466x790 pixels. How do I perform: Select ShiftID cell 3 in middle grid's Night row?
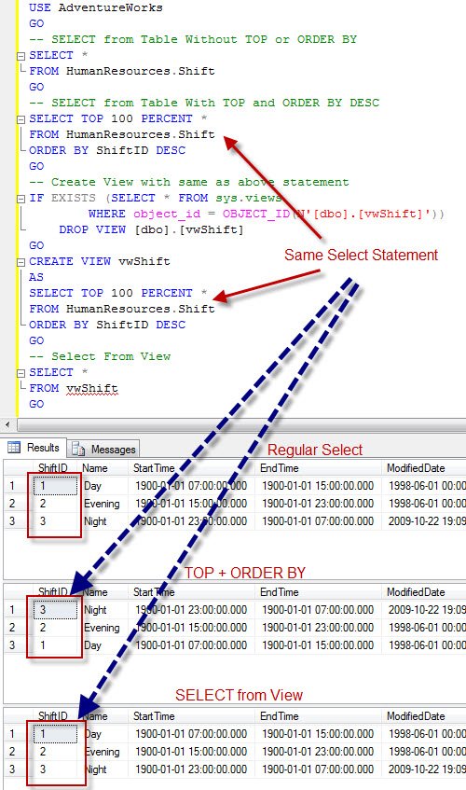(54, 610)
